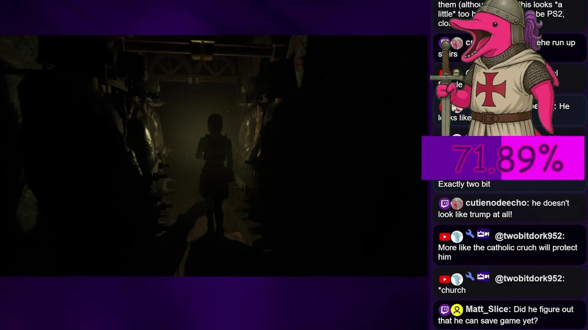Click crown #1 badge on 'catholic cruch' message

tap(483, 234)
